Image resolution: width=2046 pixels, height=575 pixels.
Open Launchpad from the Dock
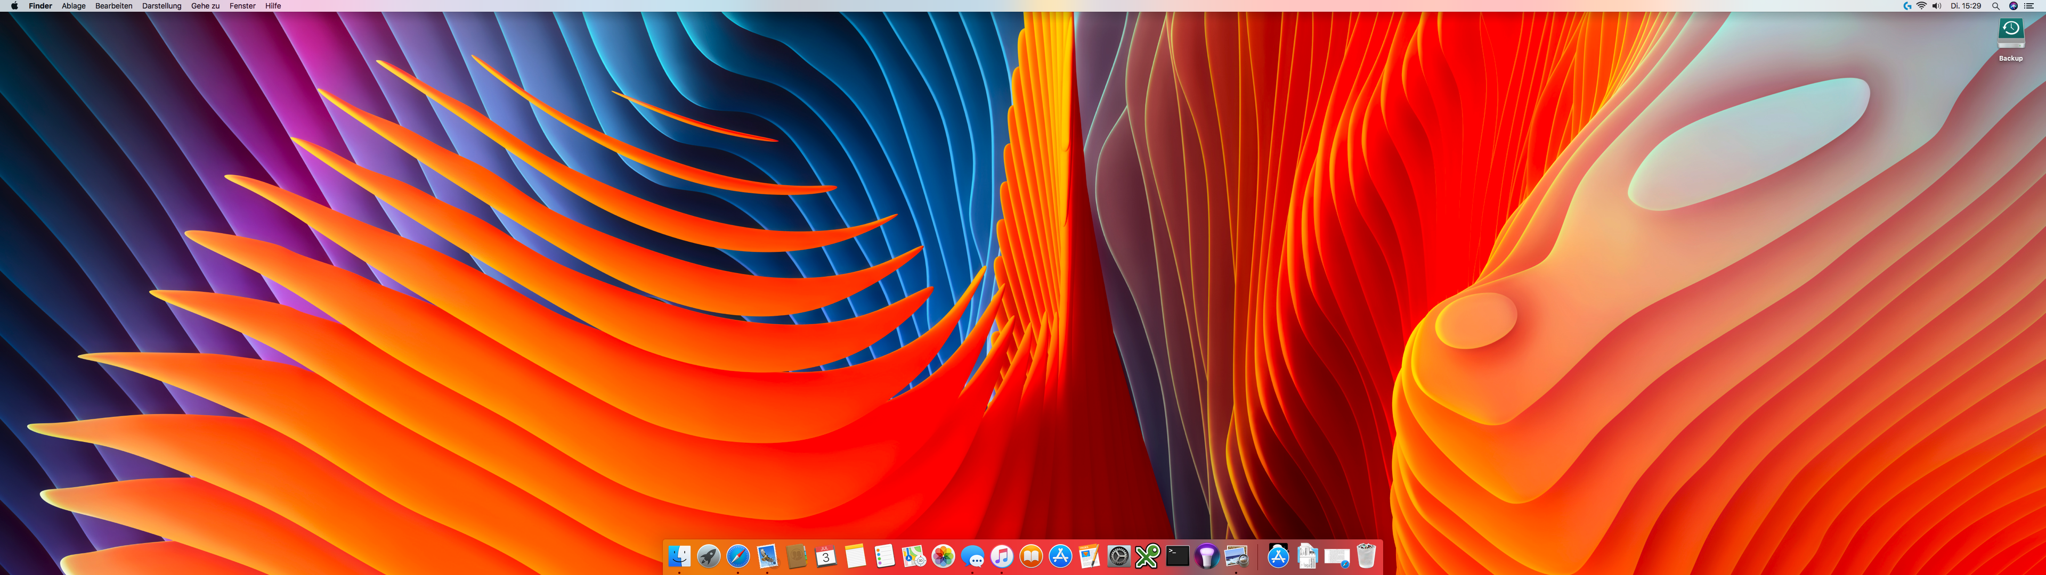[x=709, y=557]
